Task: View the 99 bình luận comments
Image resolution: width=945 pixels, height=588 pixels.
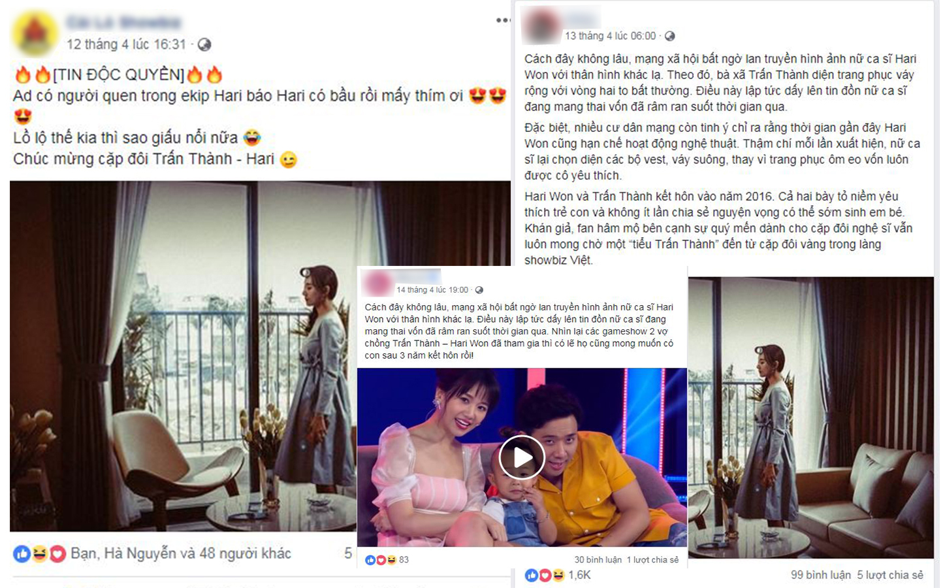Action: (820, 575)
